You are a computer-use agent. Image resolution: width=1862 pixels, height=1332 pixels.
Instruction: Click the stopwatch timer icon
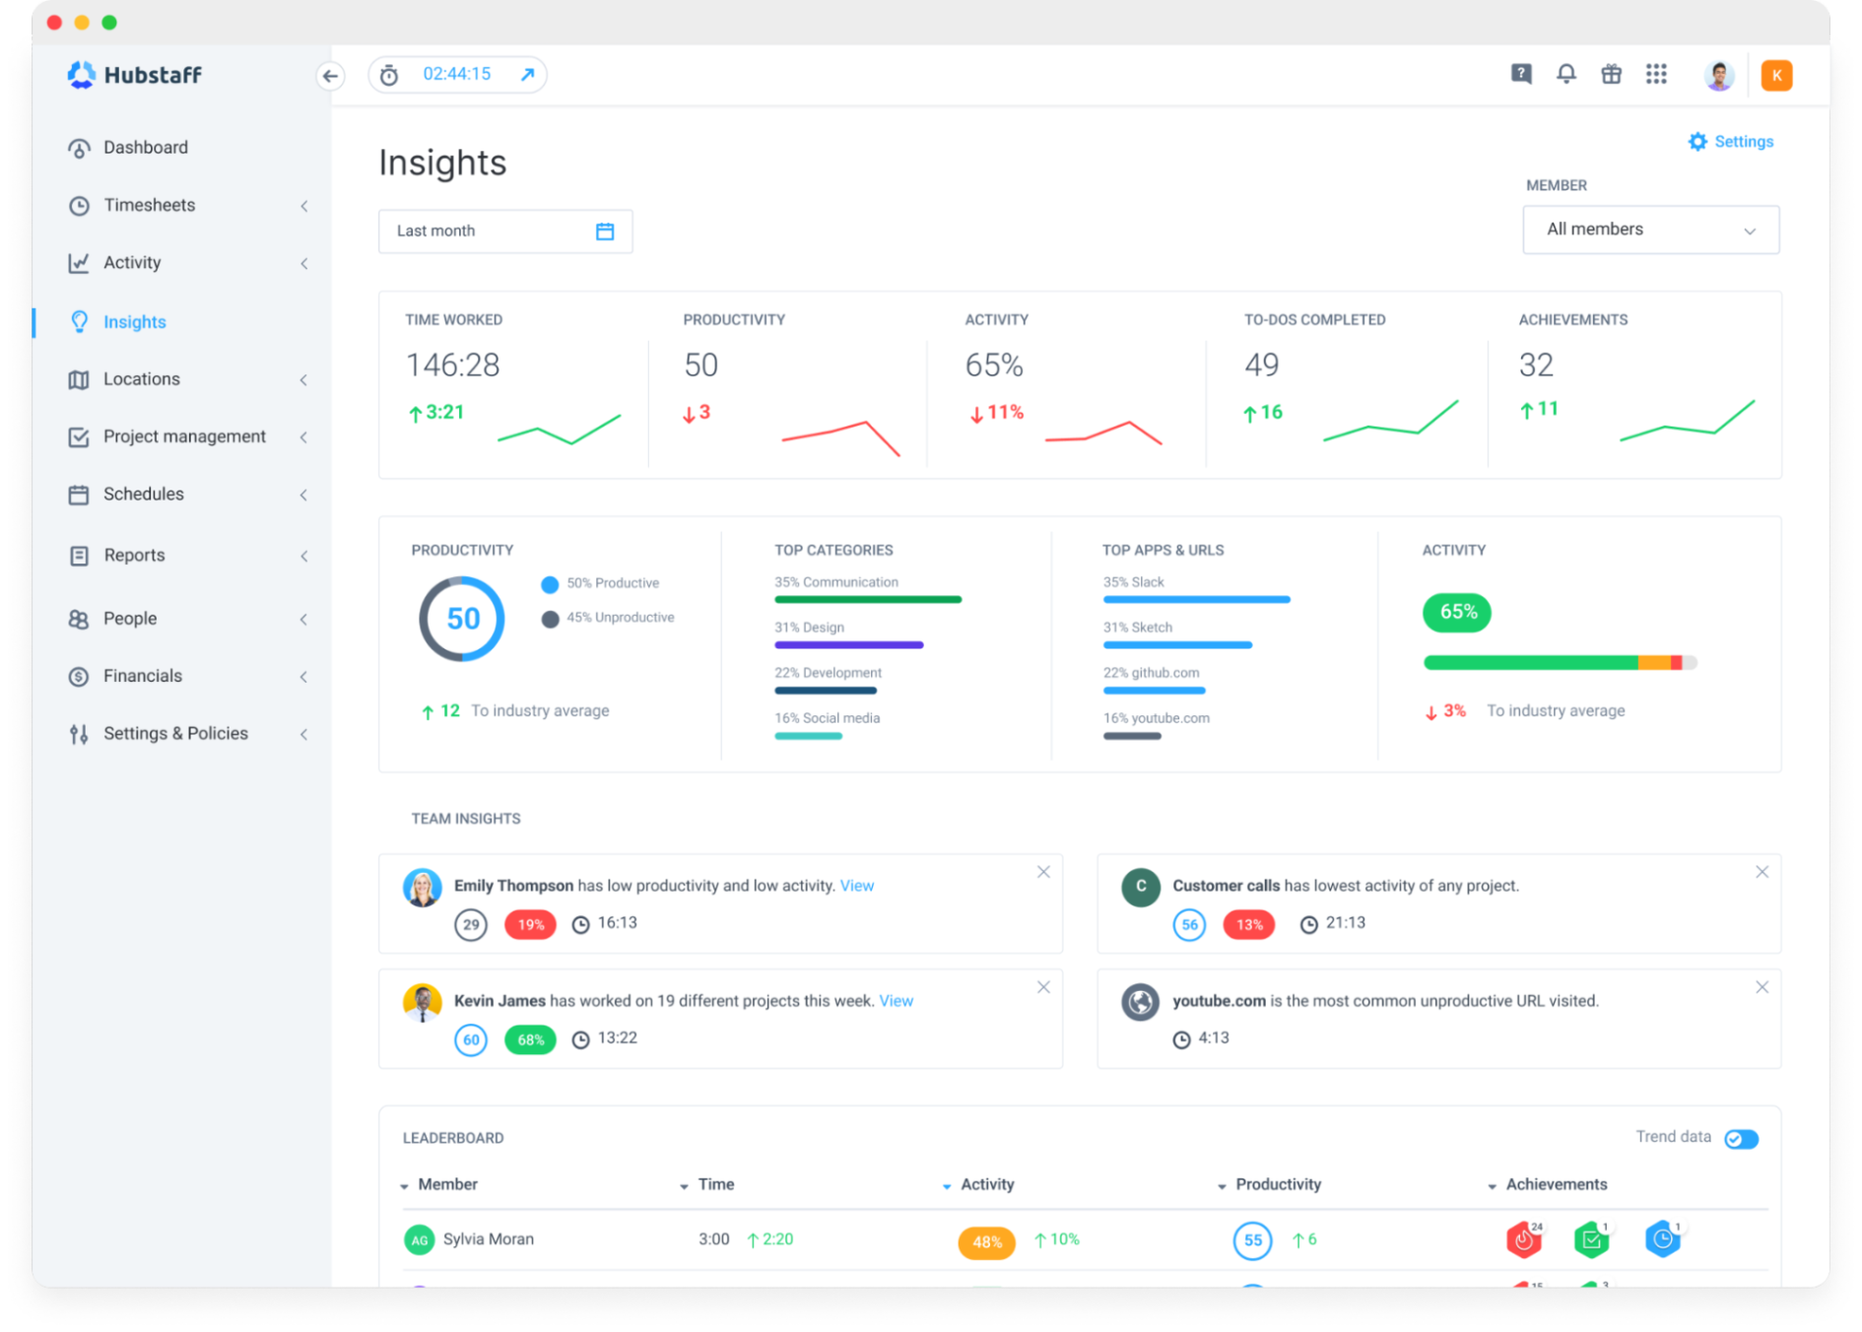389,74
